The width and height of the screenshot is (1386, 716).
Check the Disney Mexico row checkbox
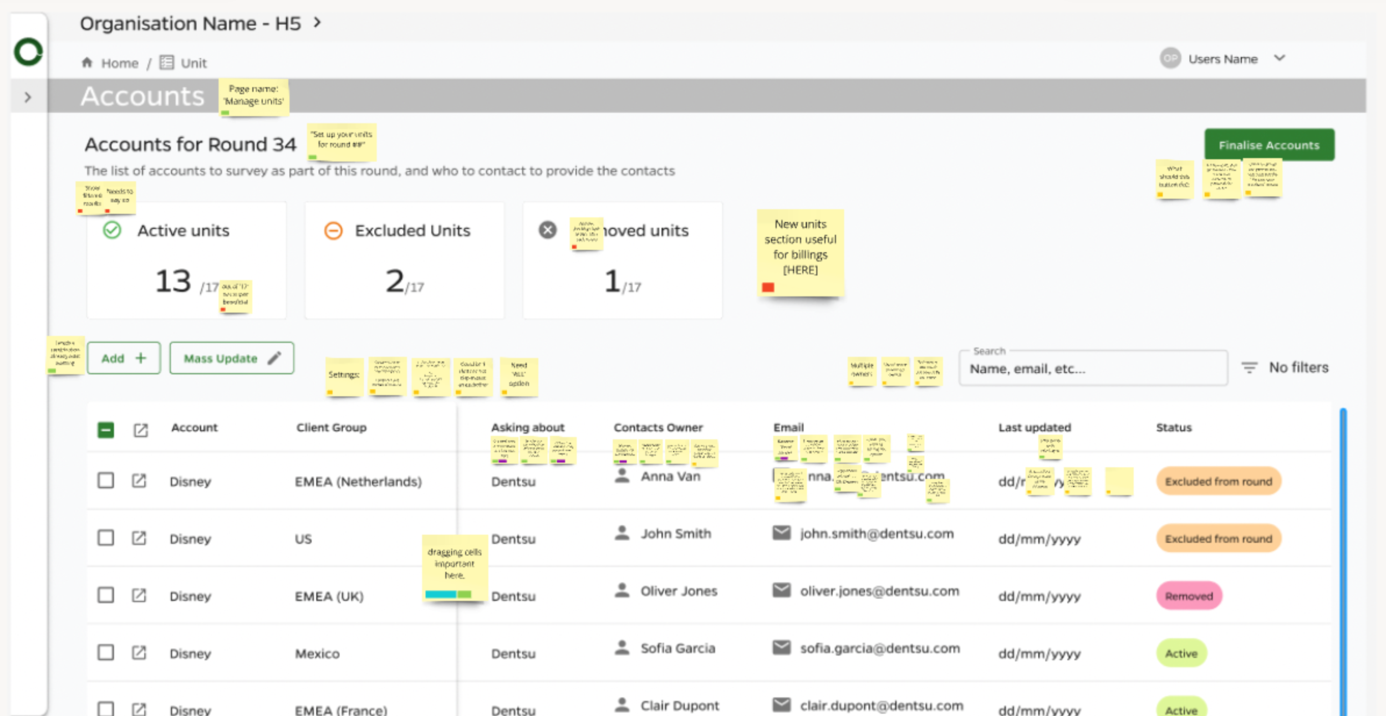tap(106, 652)
